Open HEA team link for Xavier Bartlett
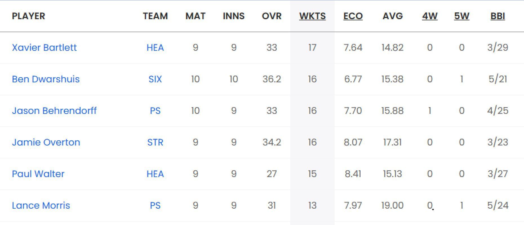The image size is (524, 225). coord(155,47)
